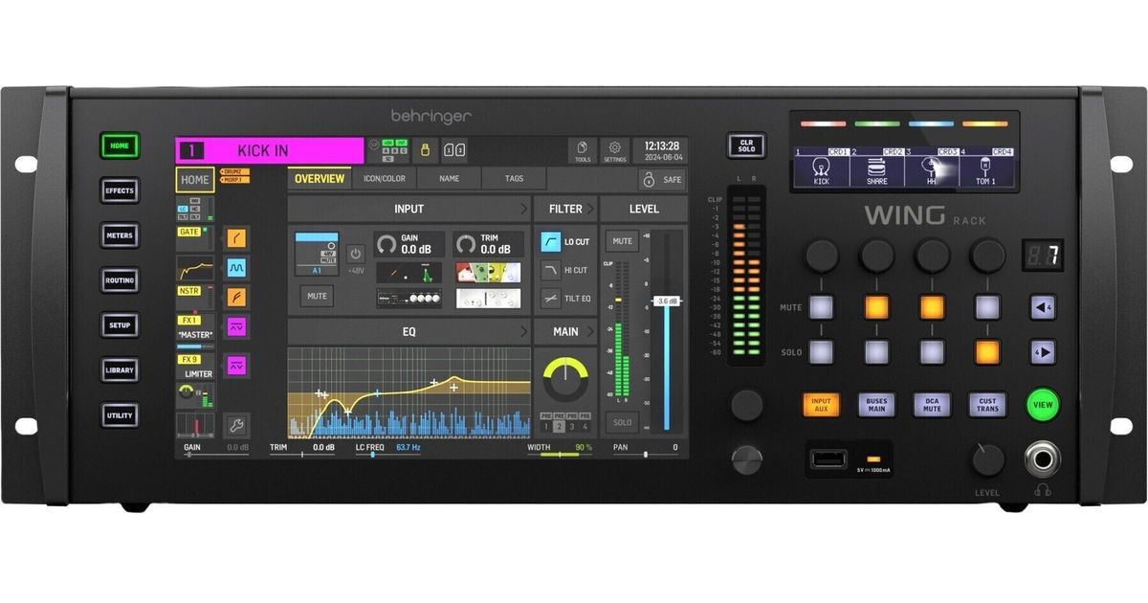This screenshot has height=603, width=1148.
Task: Open the Settings gear icon
Action: pos(615,150)
